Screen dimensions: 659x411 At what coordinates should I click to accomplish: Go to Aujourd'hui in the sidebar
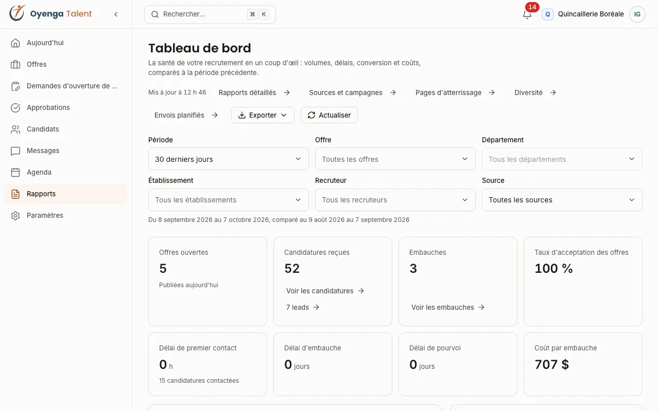tap(66, 43)
